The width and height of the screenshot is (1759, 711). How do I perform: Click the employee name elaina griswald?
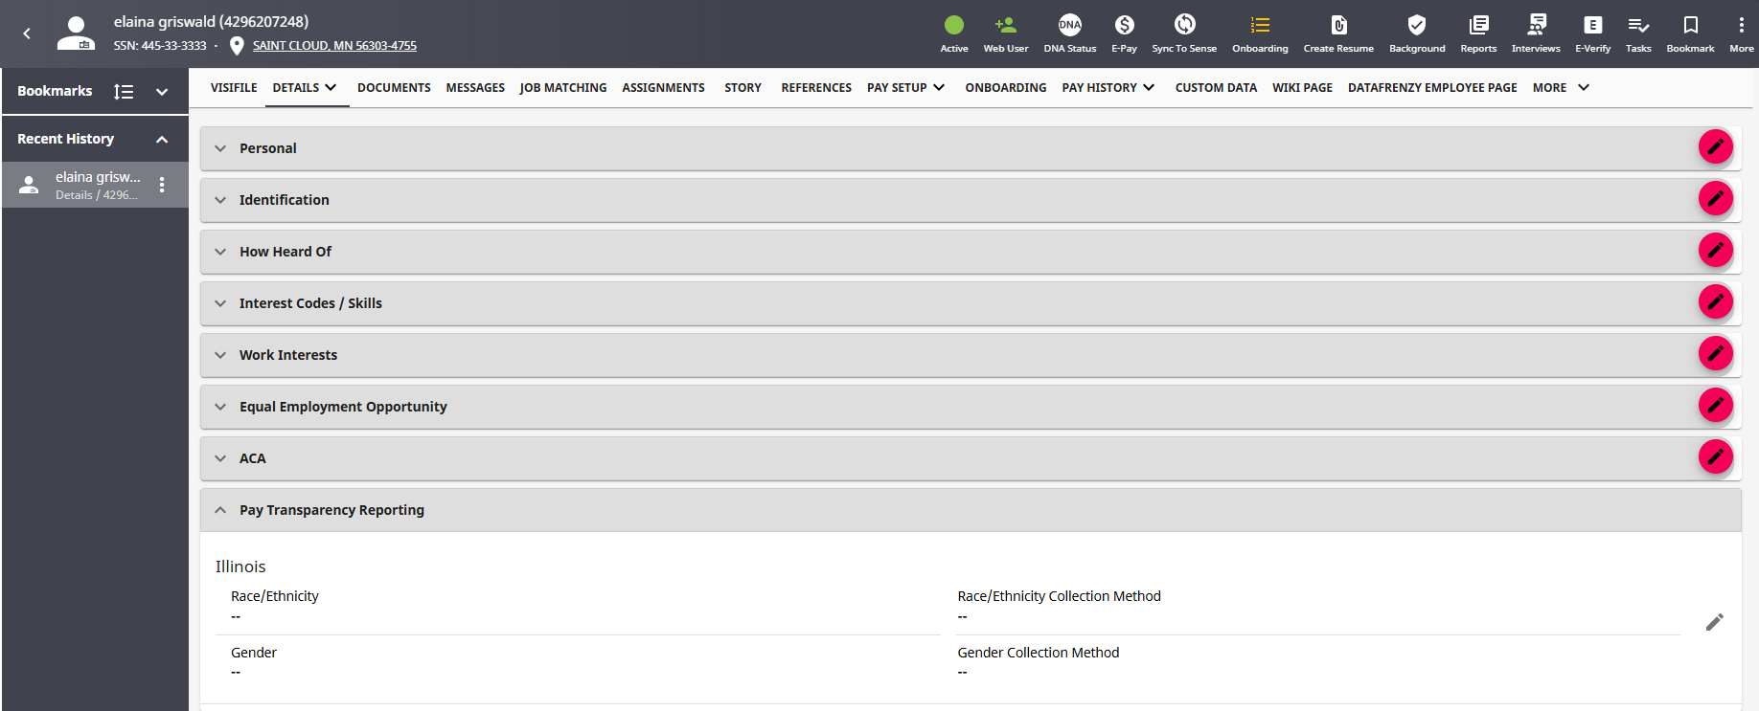coord(211,22)
